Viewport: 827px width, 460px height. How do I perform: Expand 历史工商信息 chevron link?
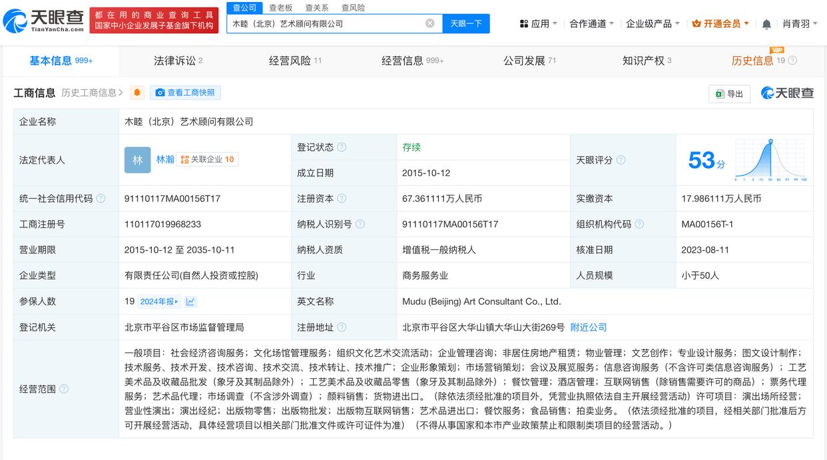92,92
